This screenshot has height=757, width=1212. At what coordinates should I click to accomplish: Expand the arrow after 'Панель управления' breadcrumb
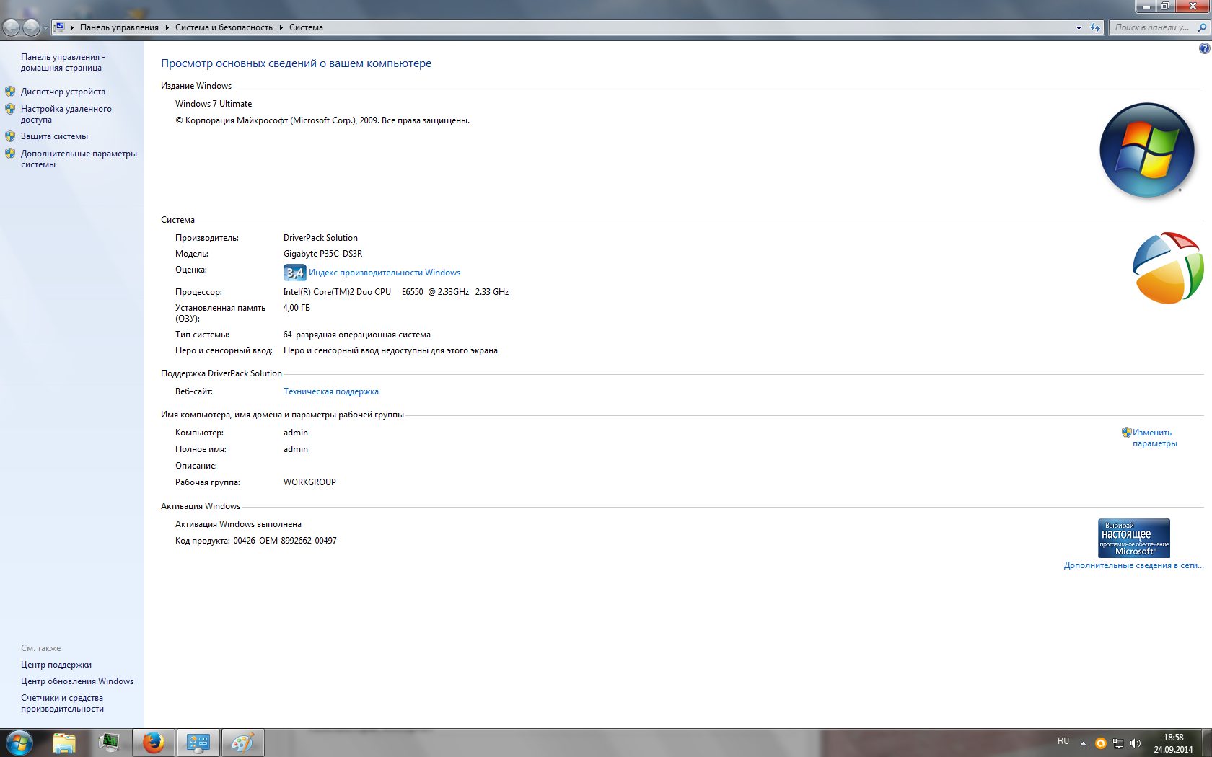pos(167,27)
